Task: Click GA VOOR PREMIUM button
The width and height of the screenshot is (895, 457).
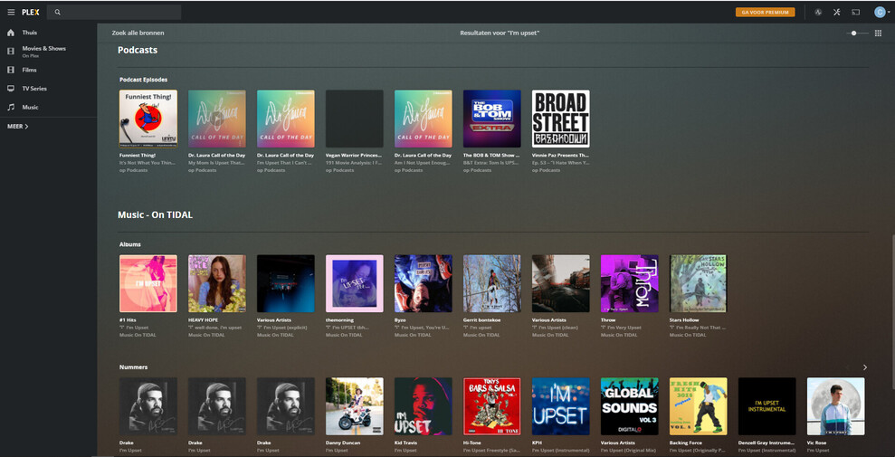Action: coord(765,12)
